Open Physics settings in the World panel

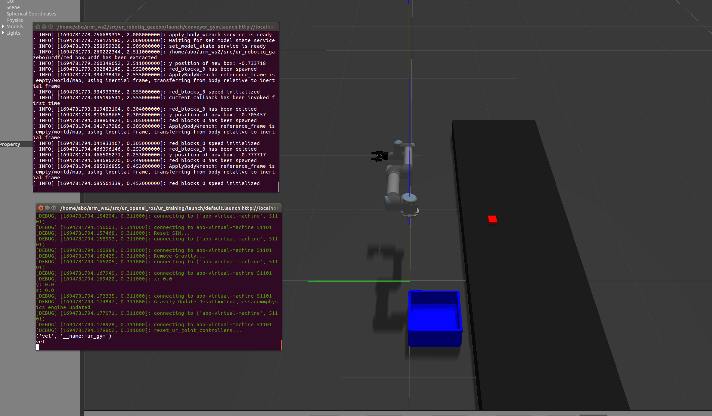click(14, 20)
